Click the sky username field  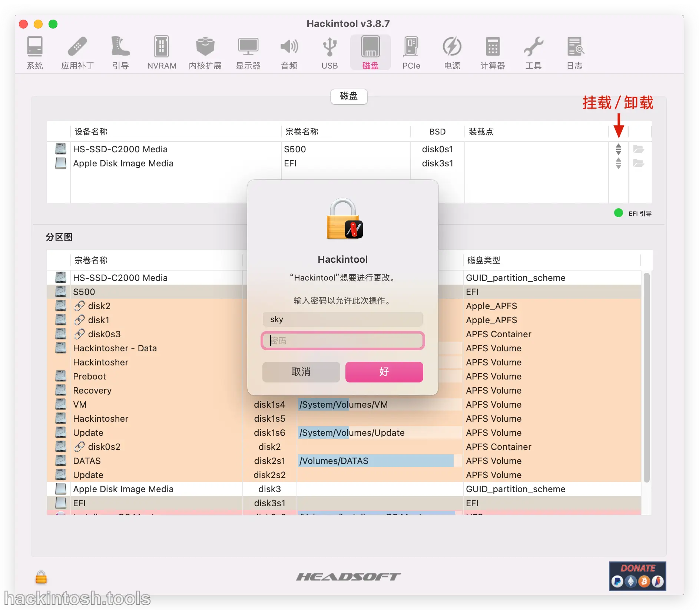coord(342,319)
